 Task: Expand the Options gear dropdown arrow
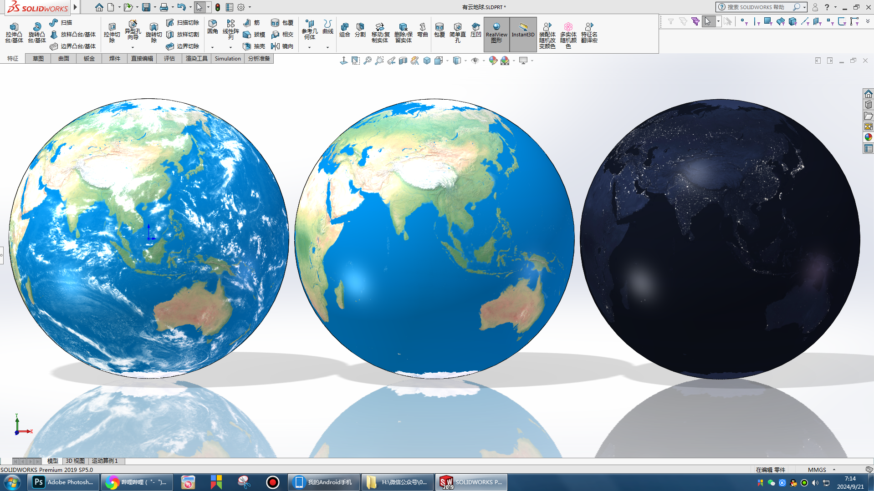coord(250,7)
